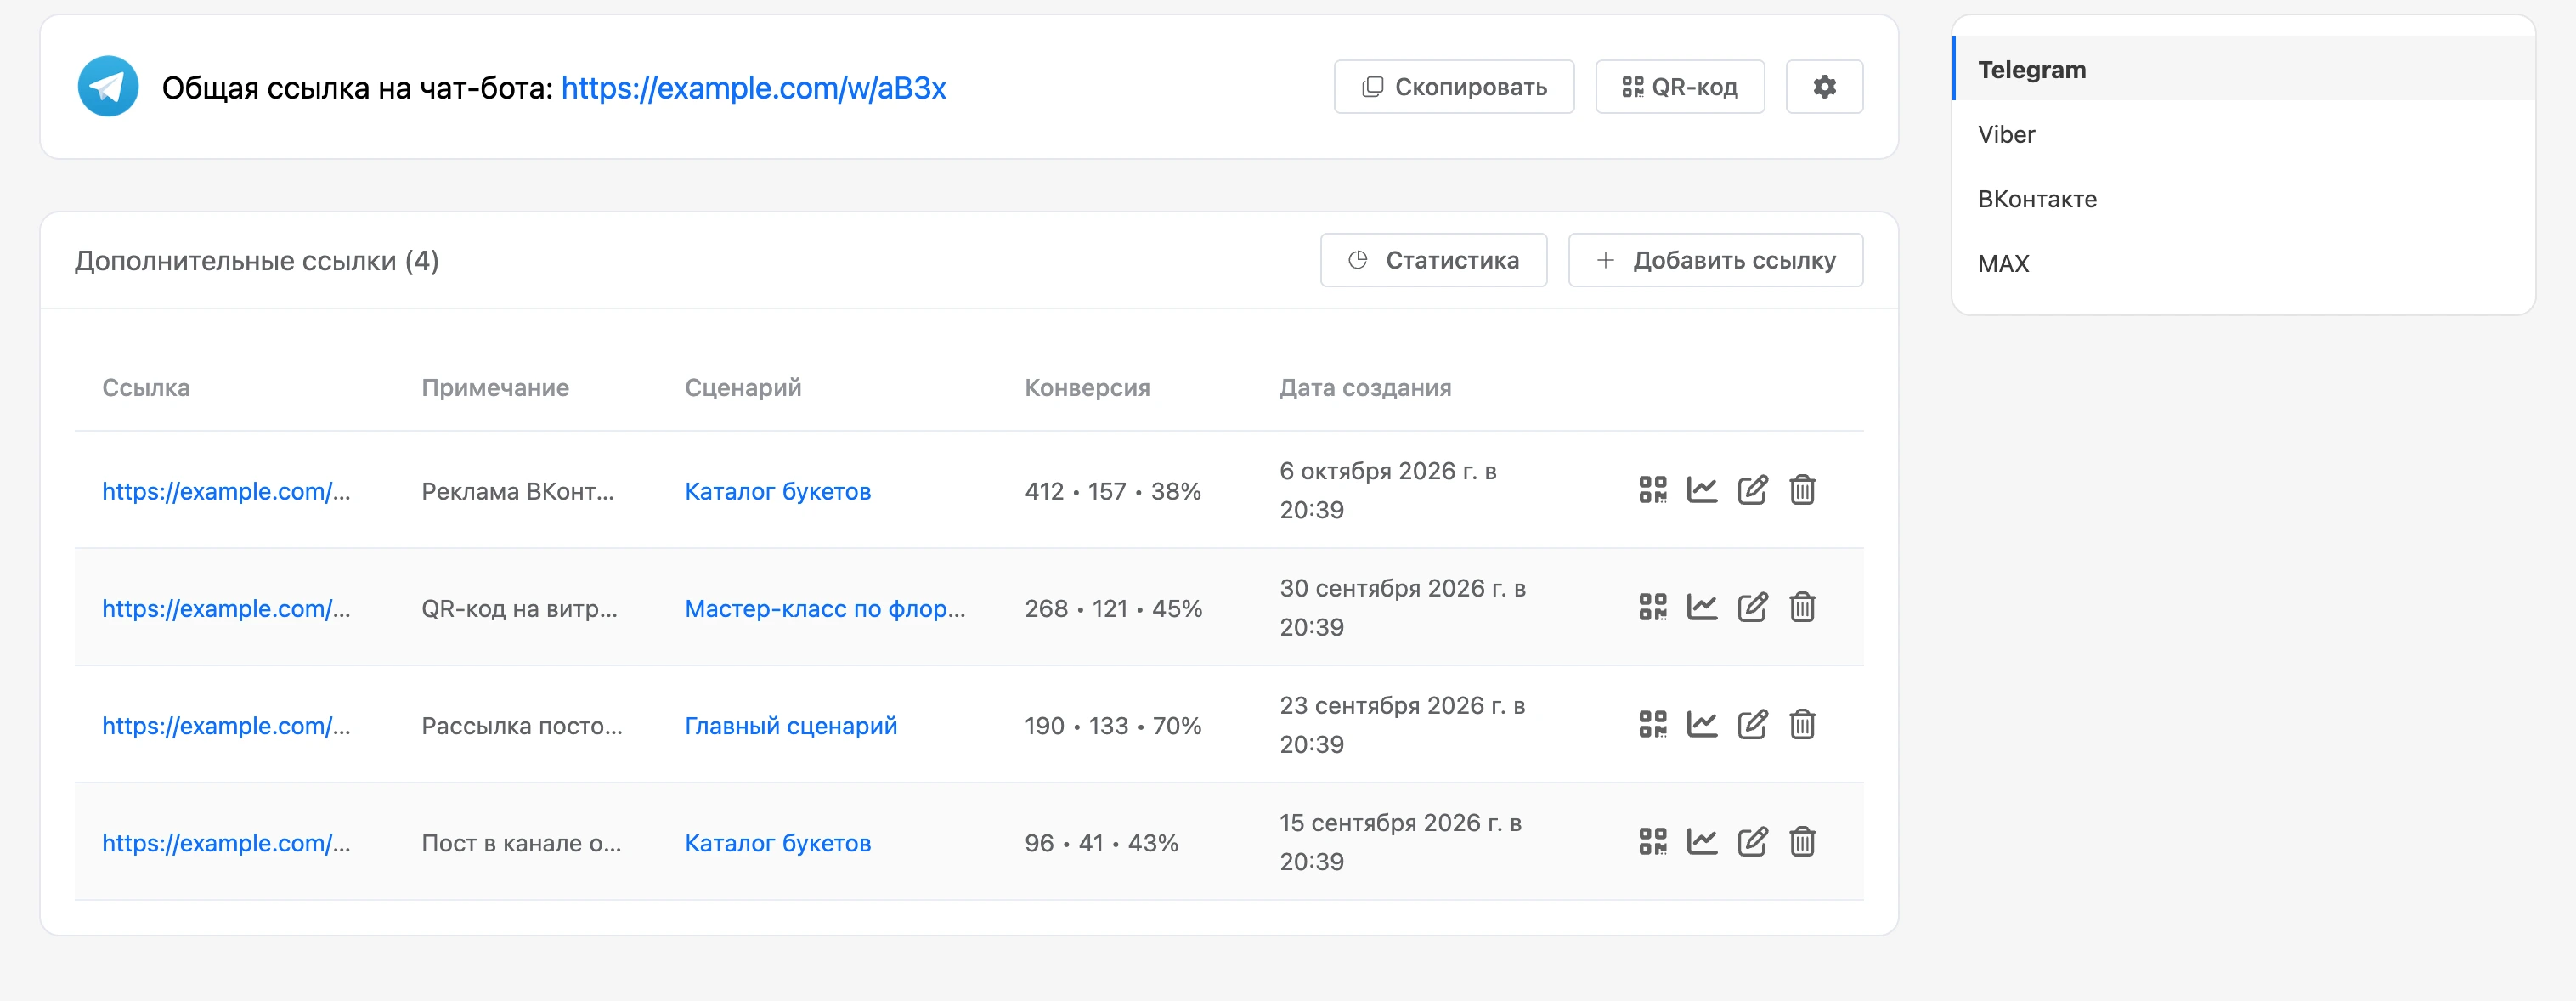2576x1001 pixels.
Task: Show QR code for the Пост в канале row
Action: coord(1652,841)
